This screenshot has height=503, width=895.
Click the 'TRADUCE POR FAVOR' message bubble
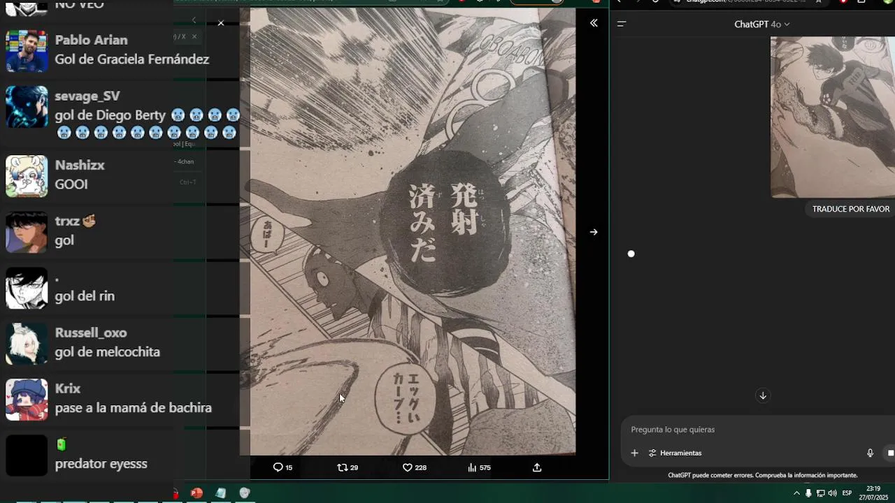[x=851, y=209]
